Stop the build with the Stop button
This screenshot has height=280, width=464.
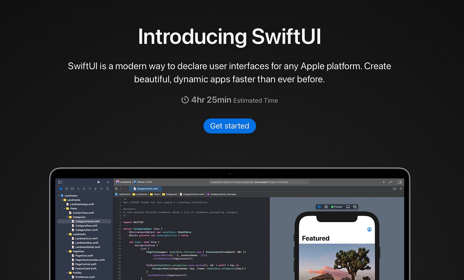[x=108, y=182]
